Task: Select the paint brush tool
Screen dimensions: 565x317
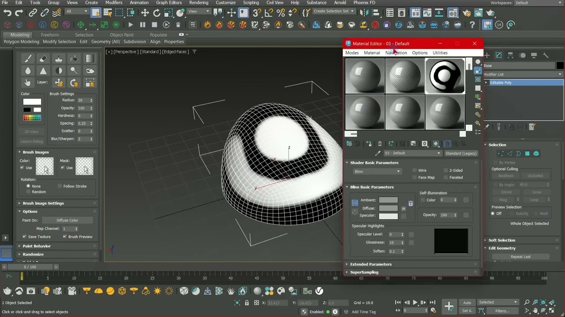Action: pos(28,59)
